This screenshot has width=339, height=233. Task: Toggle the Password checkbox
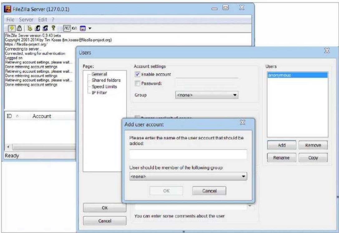[138, 83]
